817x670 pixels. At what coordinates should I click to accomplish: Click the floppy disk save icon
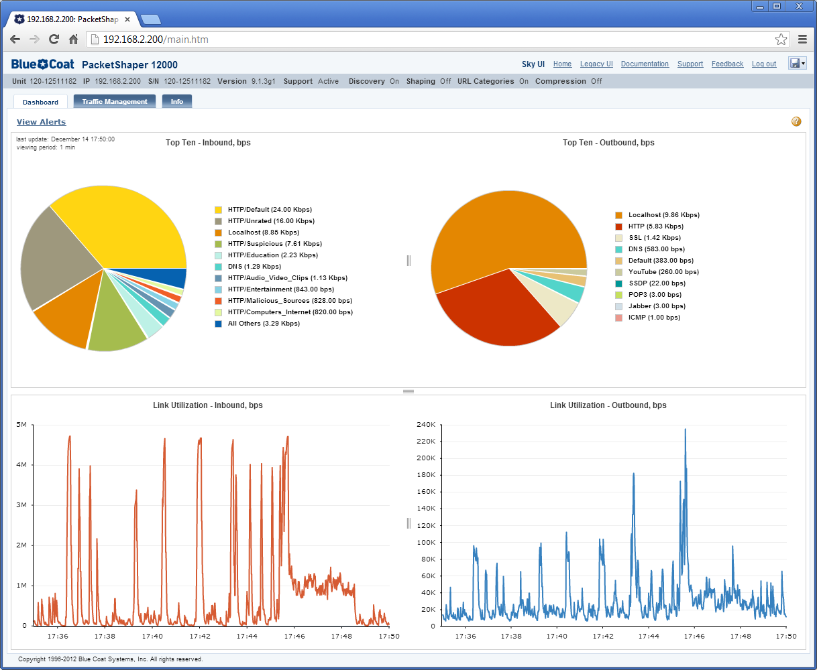795,63
